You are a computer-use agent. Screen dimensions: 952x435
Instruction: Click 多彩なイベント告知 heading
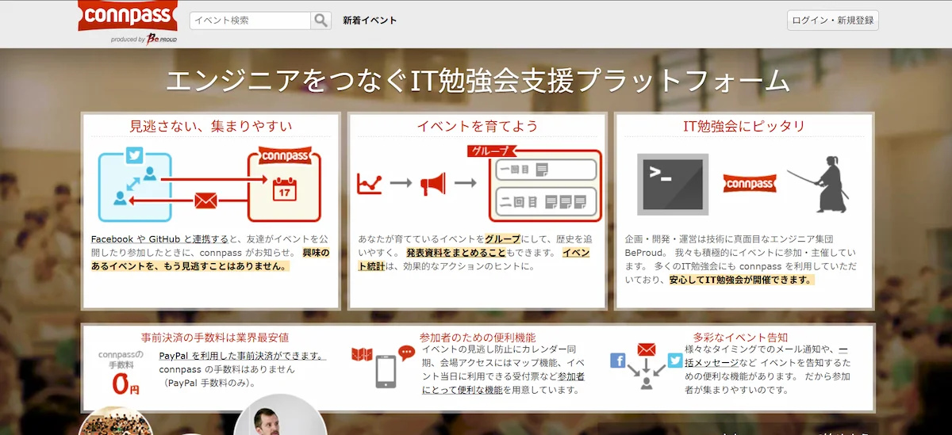pos(740,337)
